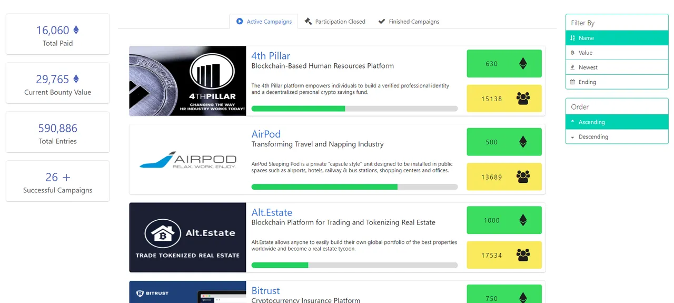674x303 pixels.
Task: Select Ascending order
Action: click(617, 122)
